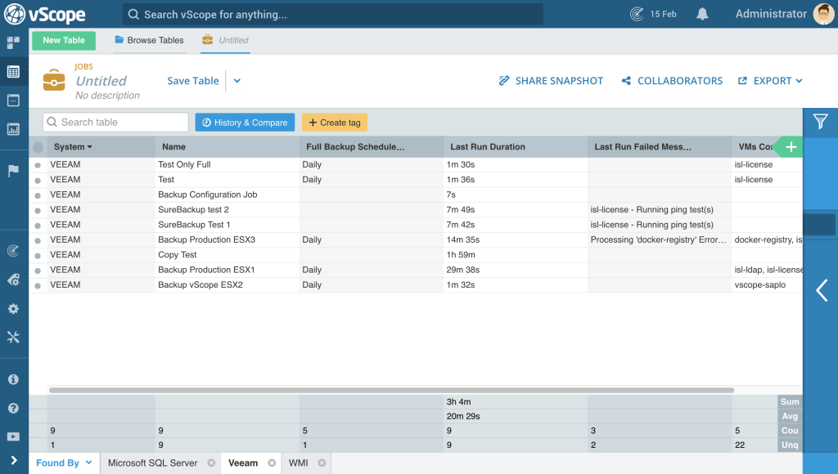Open History & Compare

(245, 123)
